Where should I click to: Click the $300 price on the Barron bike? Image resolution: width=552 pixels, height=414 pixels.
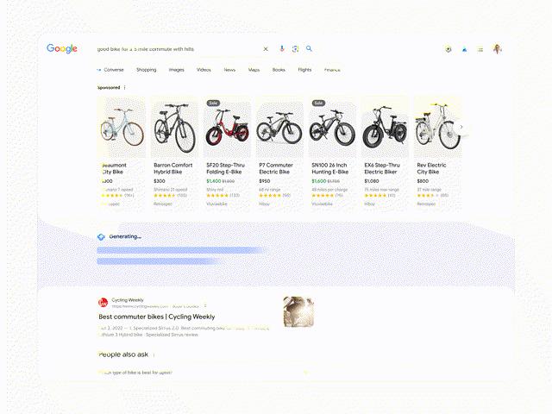[x=160, y=181]
